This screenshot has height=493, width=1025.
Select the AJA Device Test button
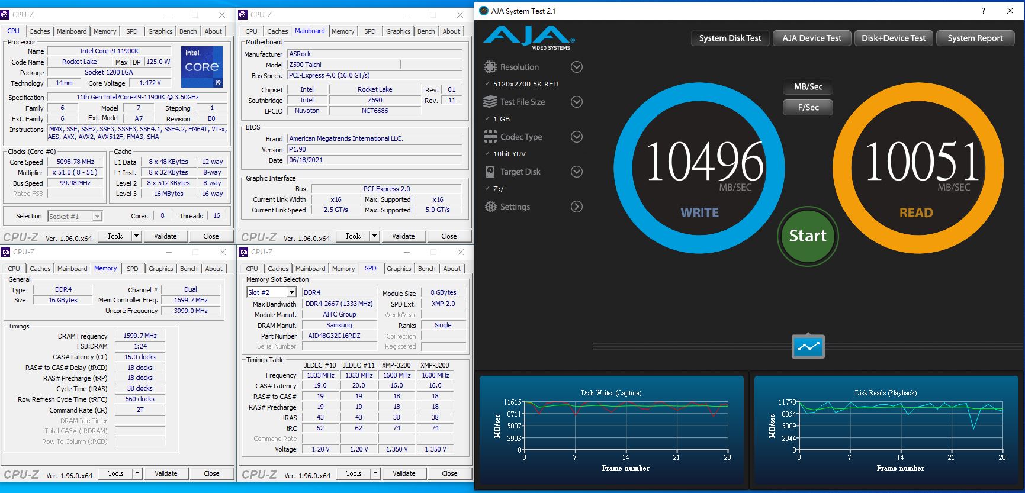pyautogui.click(x=812, y=38)
